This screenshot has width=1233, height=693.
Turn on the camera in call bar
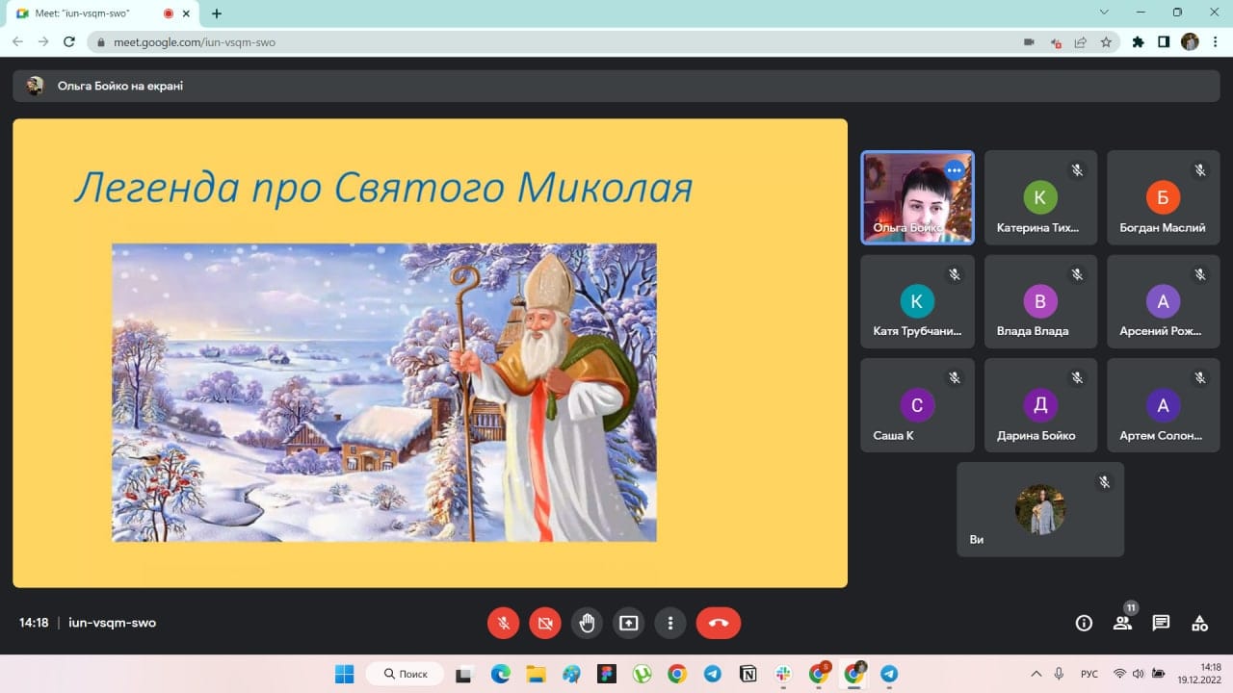544,623
